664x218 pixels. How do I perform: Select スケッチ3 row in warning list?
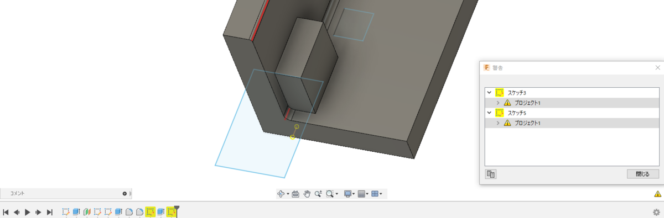tap(572, 93)
